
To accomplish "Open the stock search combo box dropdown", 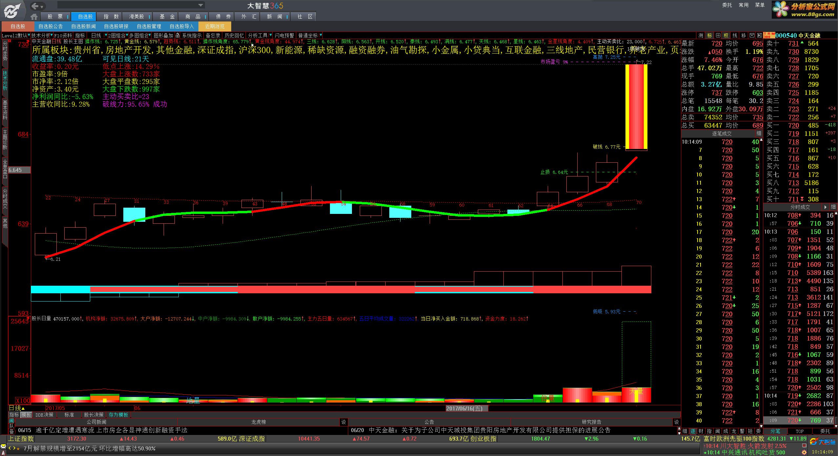I will [200, 5].
